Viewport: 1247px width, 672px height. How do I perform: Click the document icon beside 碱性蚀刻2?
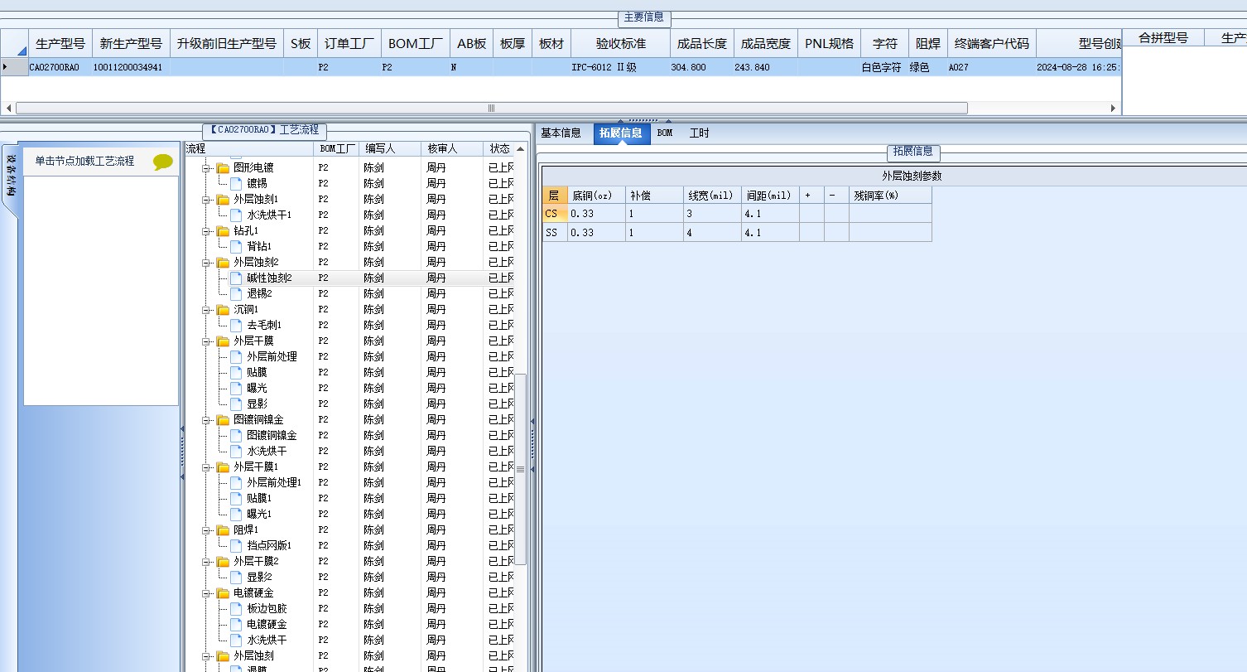237,278
